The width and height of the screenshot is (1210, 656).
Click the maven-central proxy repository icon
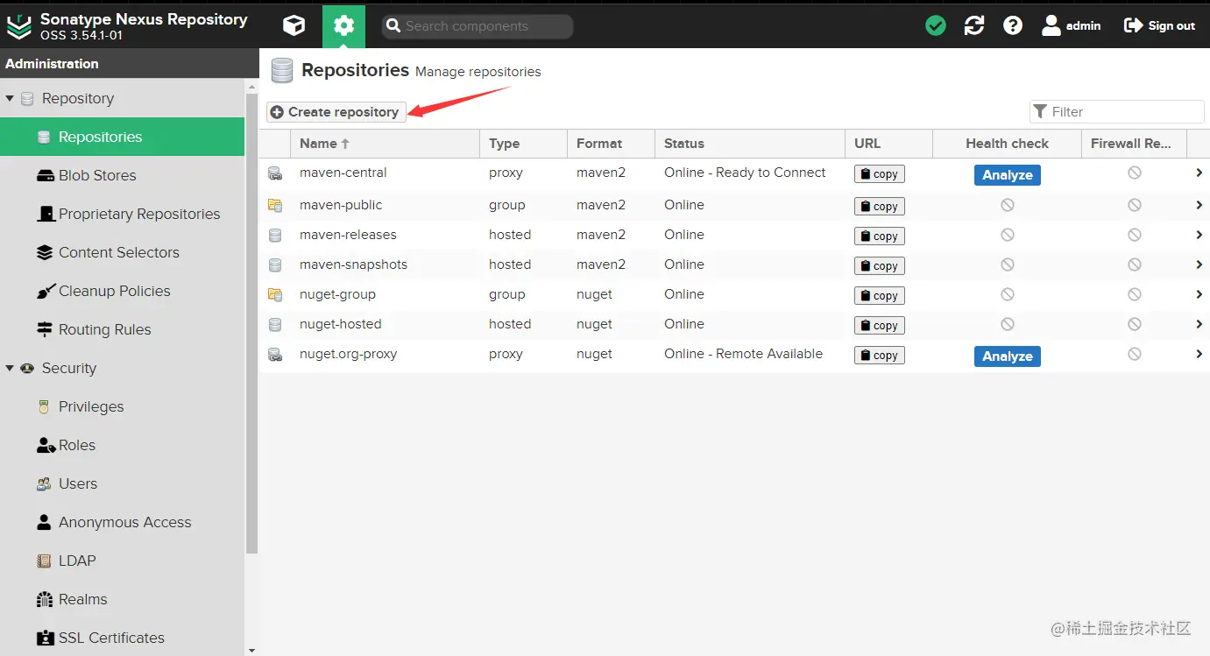(275, 173)
